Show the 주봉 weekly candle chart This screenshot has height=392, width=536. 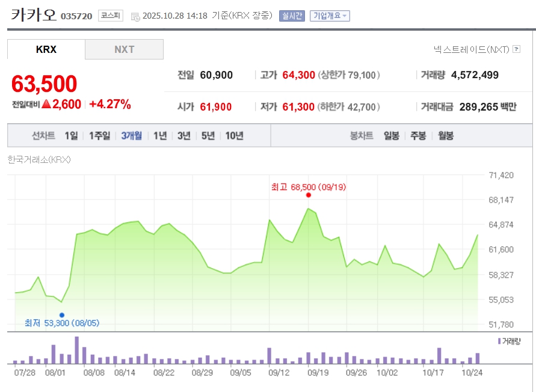pos(418,136)
